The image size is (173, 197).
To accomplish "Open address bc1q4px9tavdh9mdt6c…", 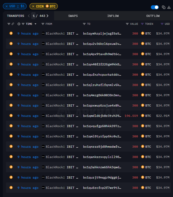I will (102, 54).
